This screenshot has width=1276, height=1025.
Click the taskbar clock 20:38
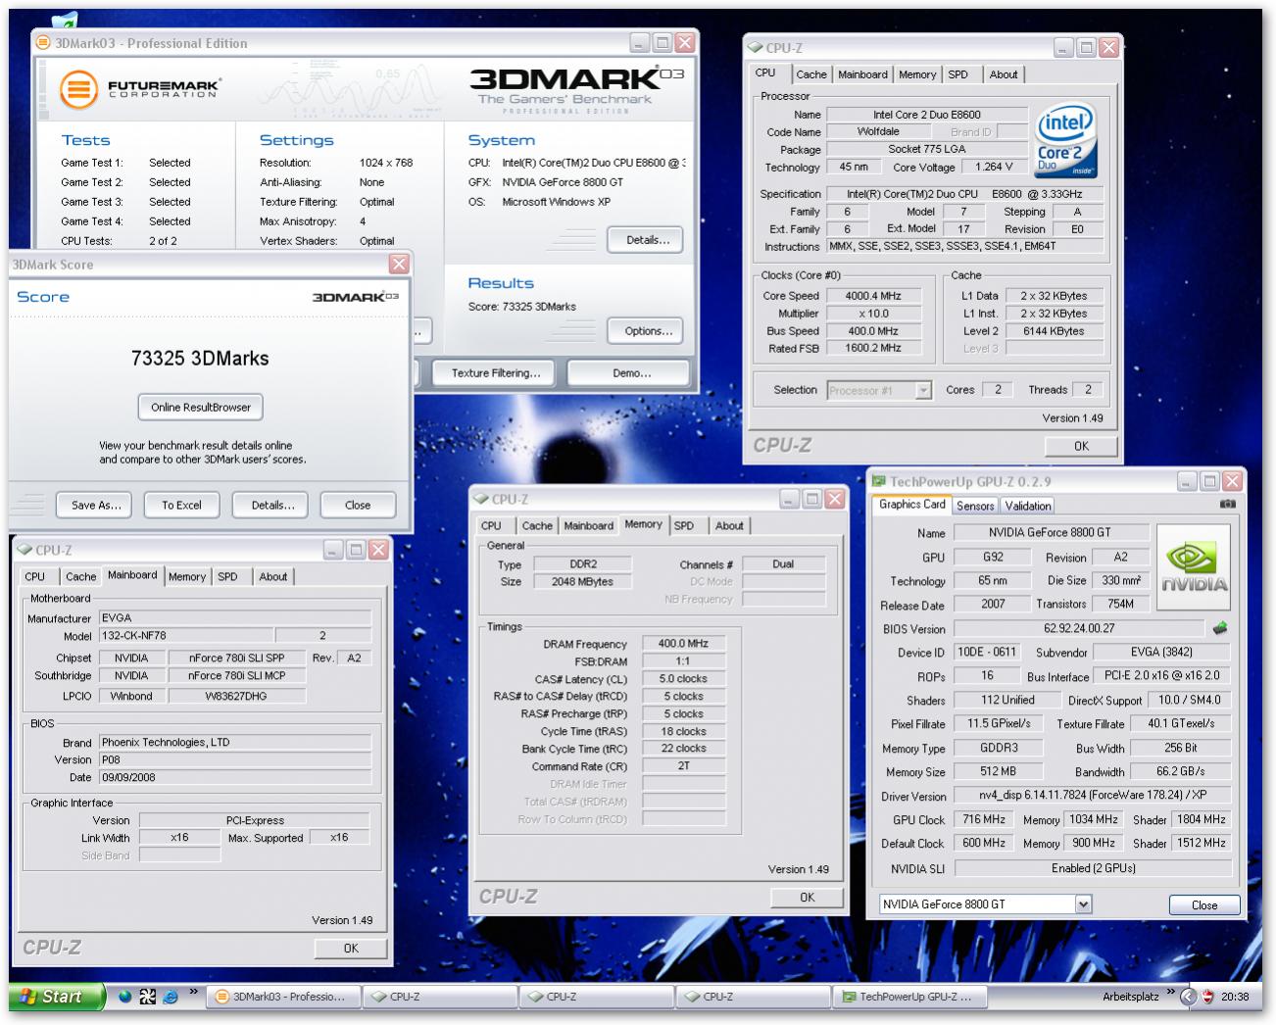(1235, 997)
